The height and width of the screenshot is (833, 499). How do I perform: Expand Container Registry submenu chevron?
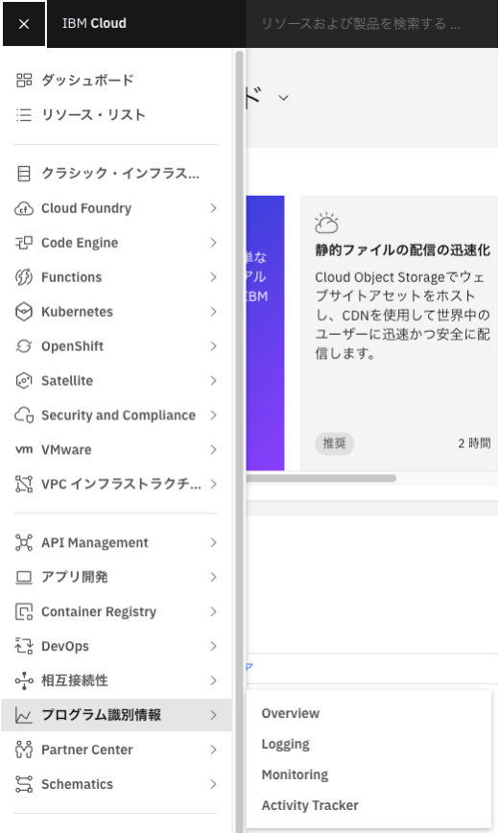pos(213,611)
